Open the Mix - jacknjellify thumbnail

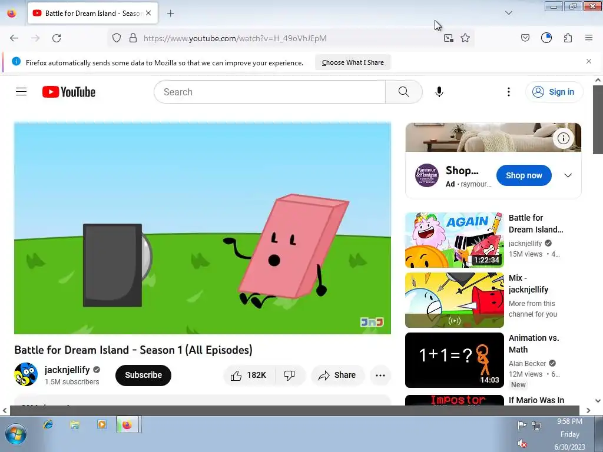(x=454, y=300)
